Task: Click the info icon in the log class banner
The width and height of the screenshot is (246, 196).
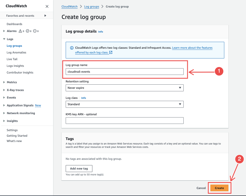Action: click(x=71, y=48)
